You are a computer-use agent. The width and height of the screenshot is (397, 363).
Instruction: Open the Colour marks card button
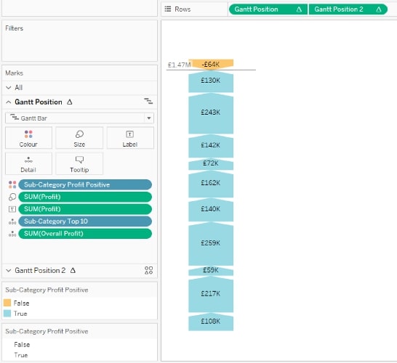tap(28, 138)
